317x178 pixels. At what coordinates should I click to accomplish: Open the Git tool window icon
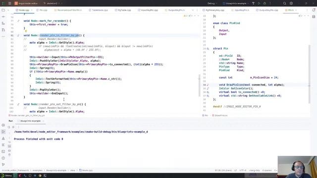click(3, 165)
